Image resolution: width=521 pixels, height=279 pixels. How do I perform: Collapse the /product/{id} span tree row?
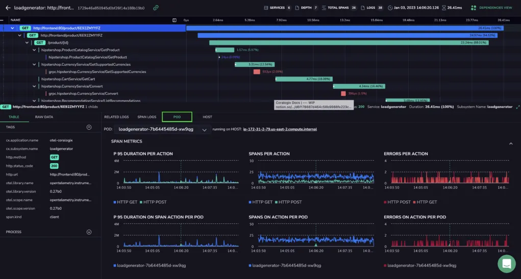point(27,42)
